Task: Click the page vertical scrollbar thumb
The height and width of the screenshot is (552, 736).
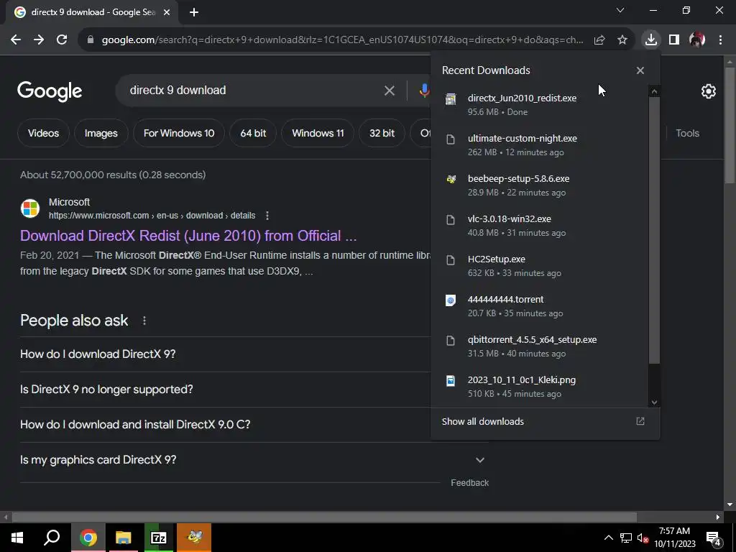Action: click(x=730, y=125)
